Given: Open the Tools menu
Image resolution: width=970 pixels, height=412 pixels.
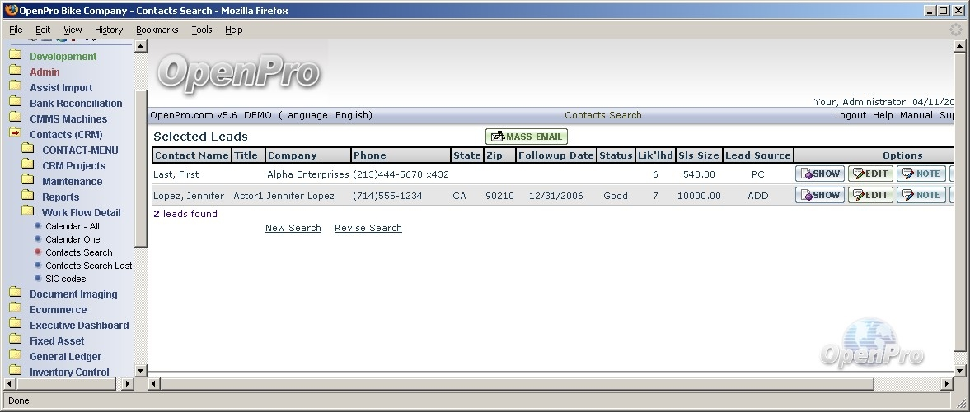Looking at the screenshot, I should [201, 30].
